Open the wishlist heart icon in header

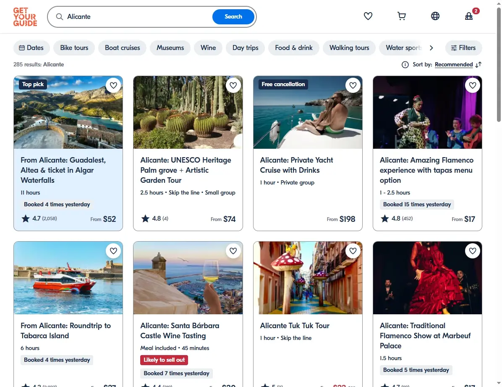(368, 16)
